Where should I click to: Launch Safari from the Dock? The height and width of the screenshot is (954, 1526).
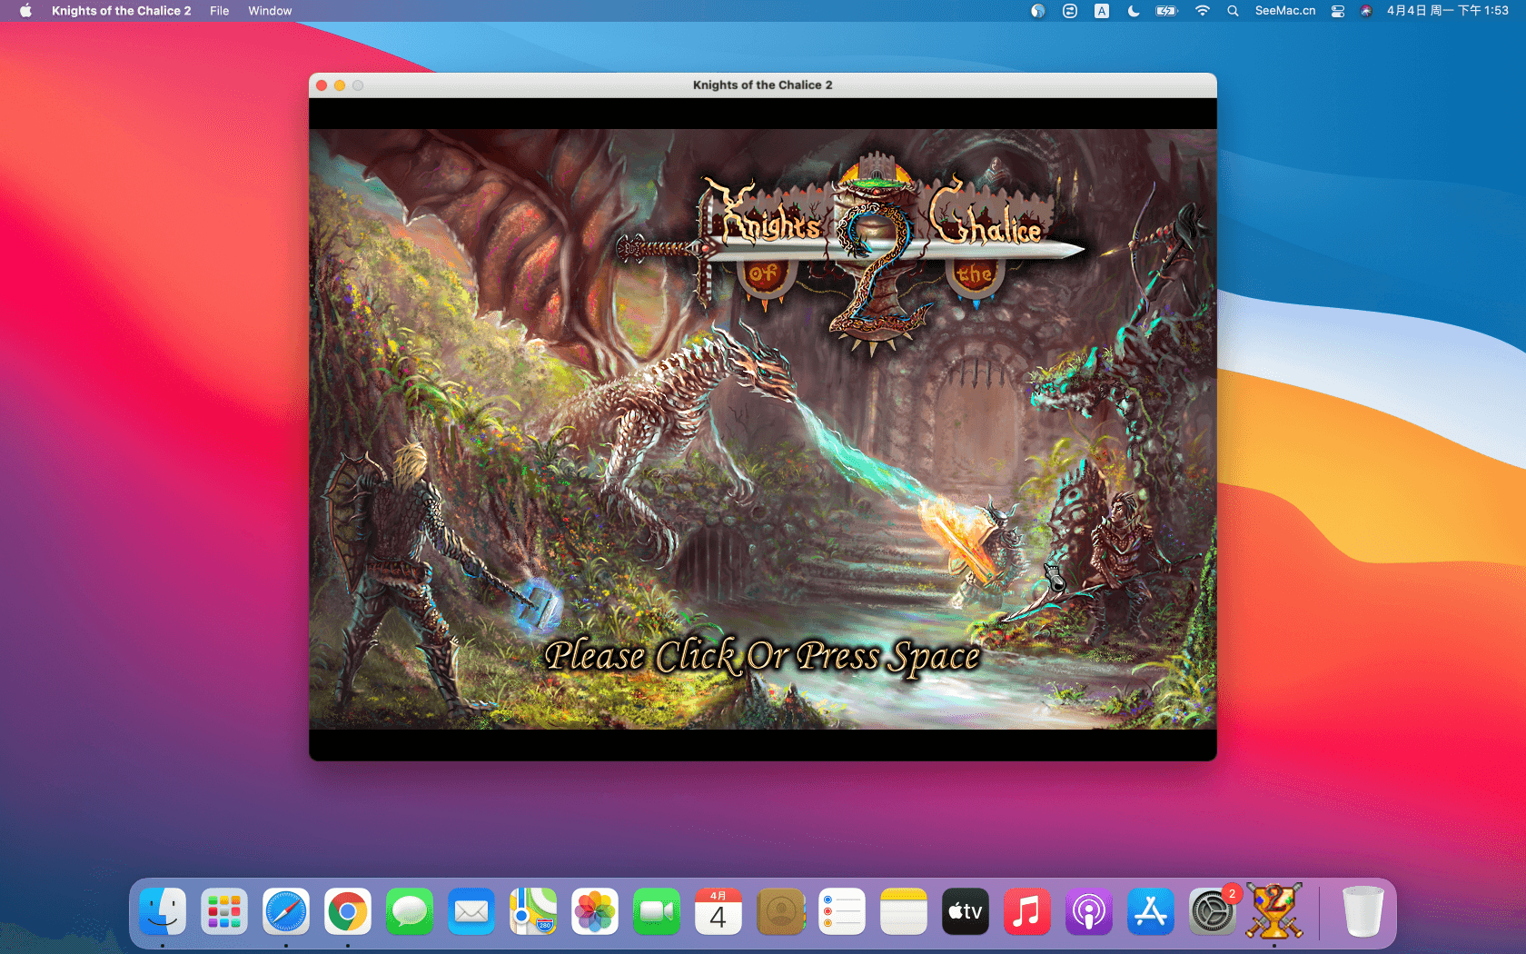tap(286, 911)
